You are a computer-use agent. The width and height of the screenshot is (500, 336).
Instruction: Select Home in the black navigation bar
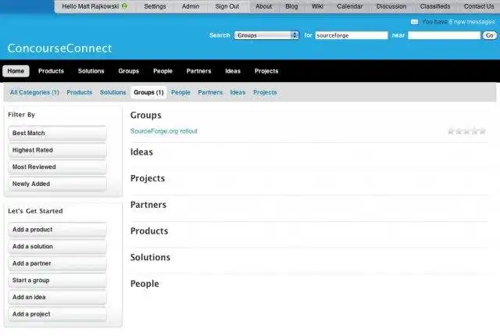click(x=16, y=71)
